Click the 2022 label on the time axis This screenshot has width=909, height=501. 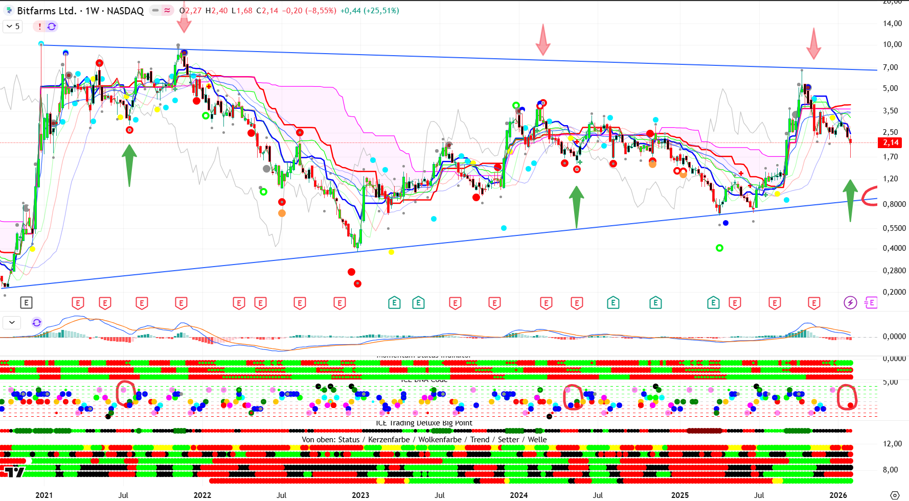(202, 495)
